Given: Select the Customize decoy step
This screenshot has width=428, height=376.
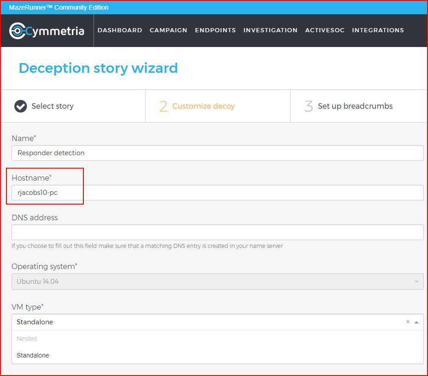Looking at the screenshot, I should pyautogui.click(x=218, y=106).
